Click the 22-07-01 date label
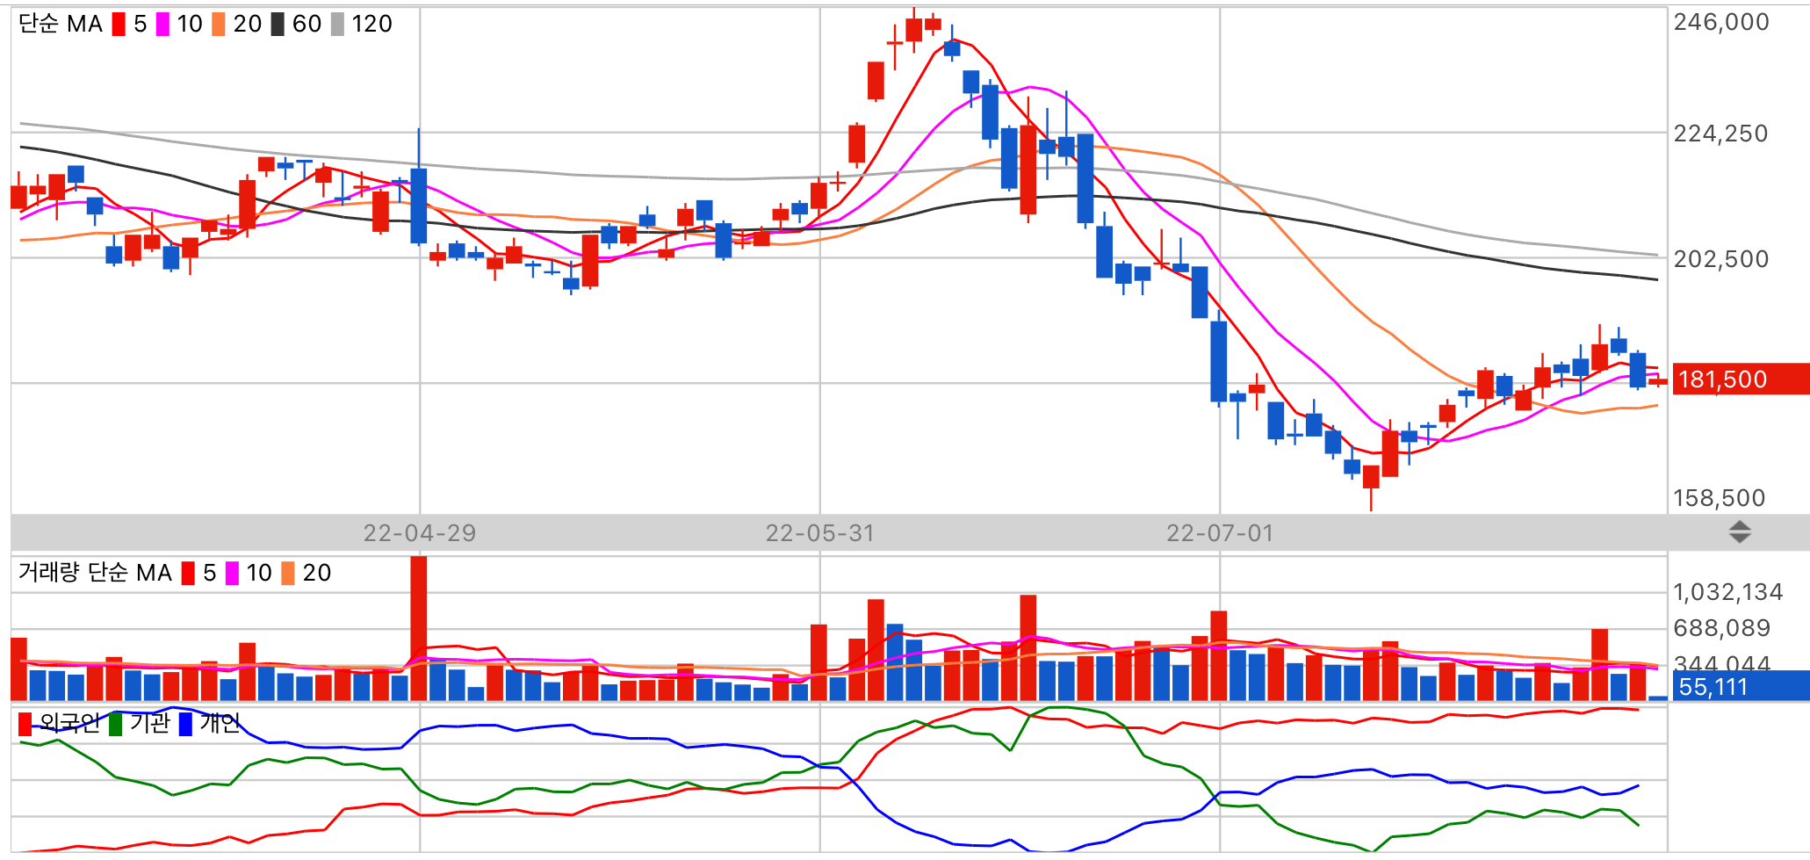Viewport: 1810px width, 860px height. pos(1220,533)
